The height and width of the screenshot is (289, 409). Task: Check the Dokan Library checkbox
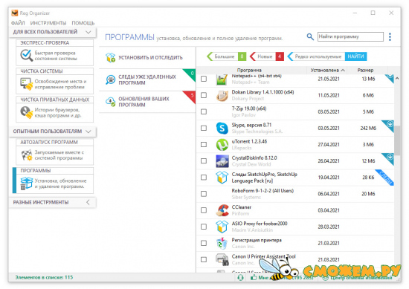(204, 95)
